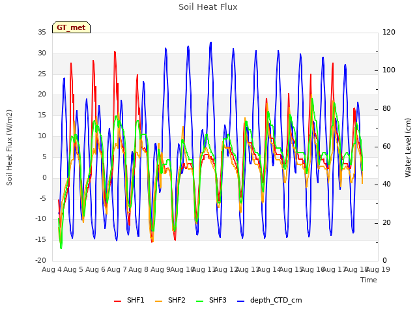Screen dimensions: 417x313
Task: Click the 120 right y-axis tick label
Action: pos(389,33)
